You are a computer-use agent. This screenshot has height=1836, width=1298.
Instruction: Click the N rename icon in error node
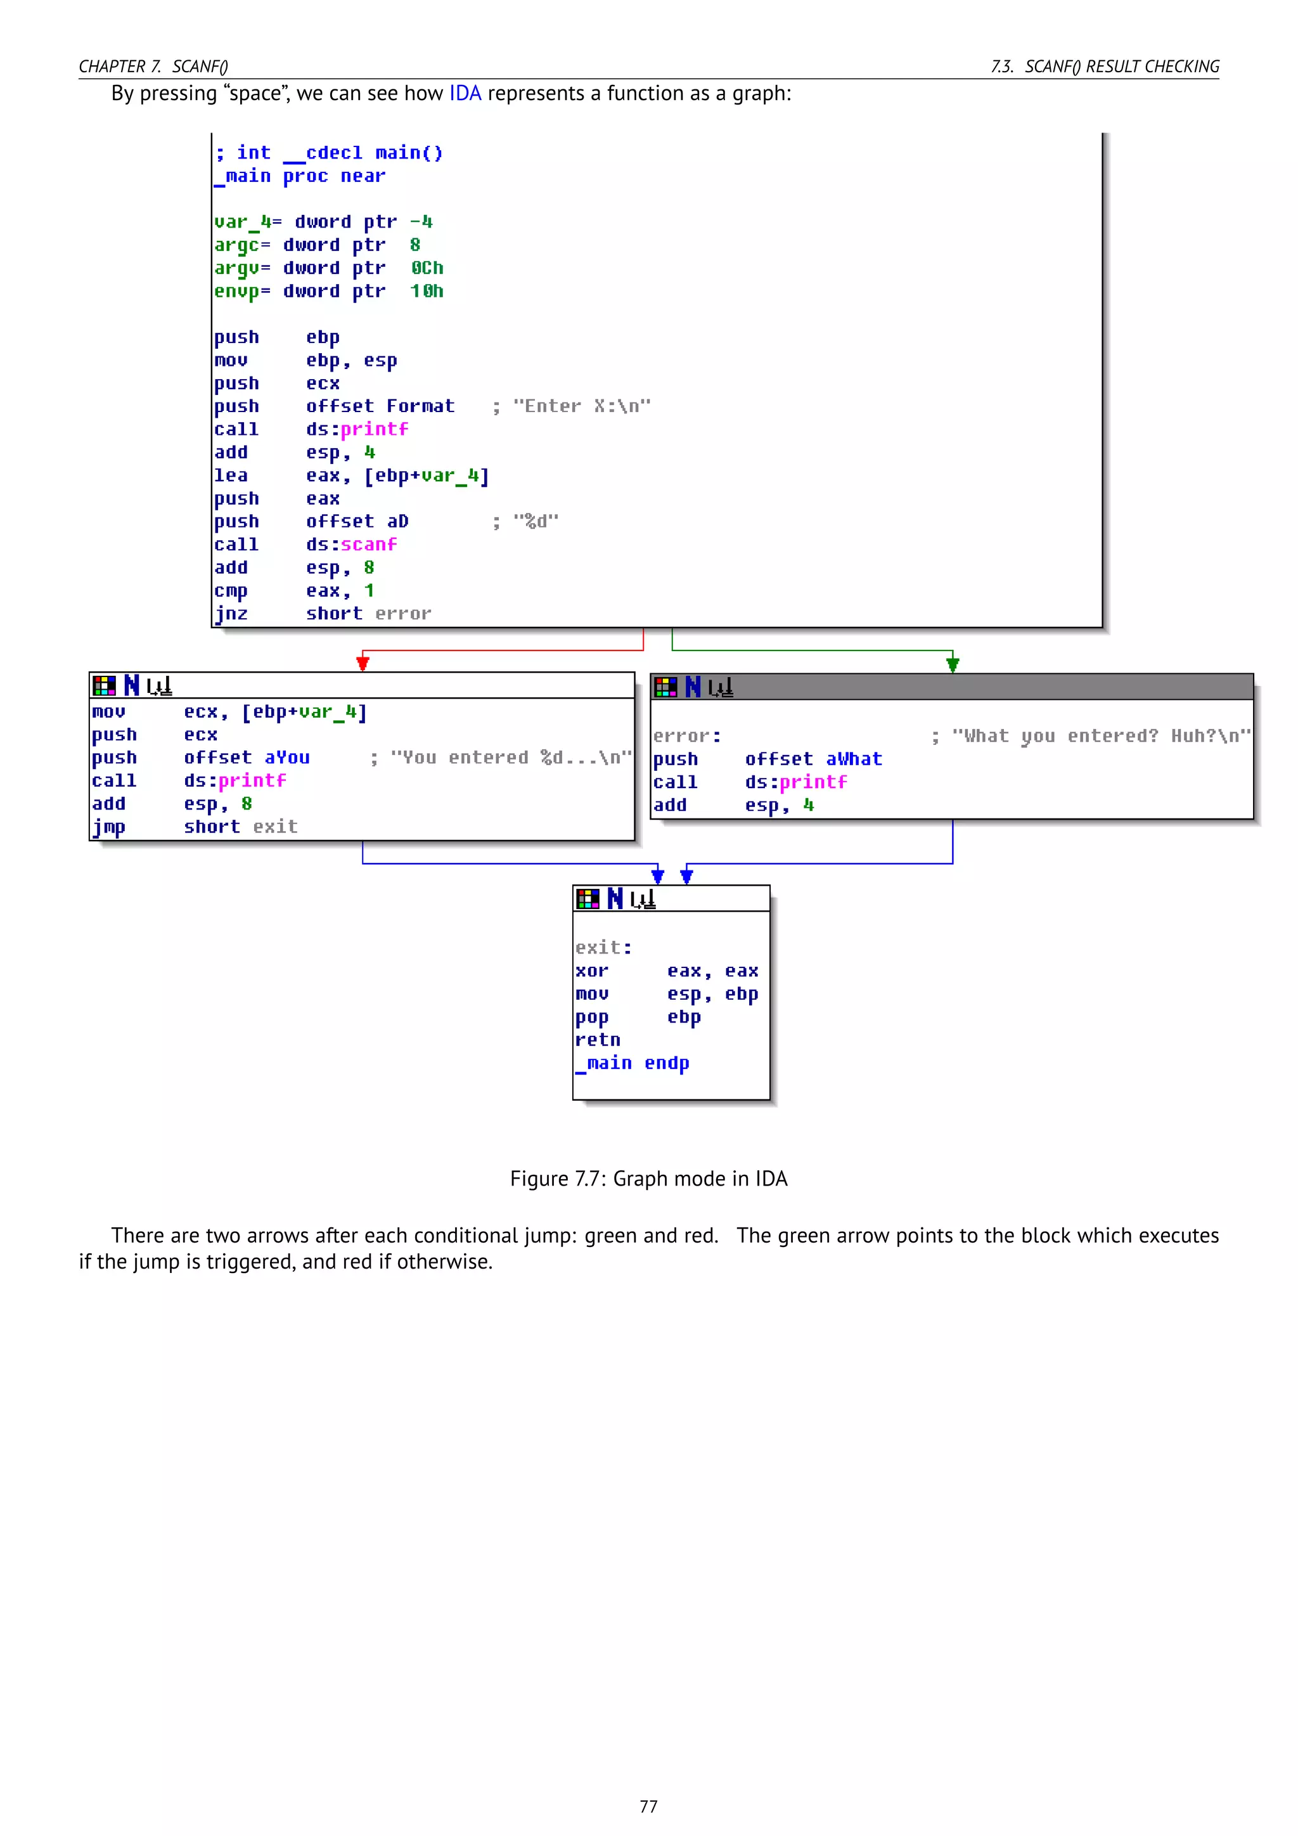tap(693, 687)
